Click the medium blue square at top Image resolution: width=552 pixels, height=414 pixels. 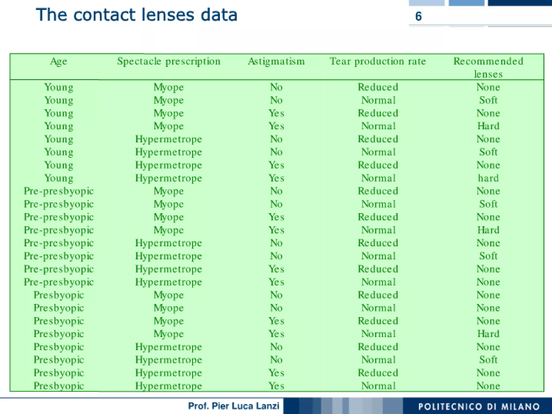(x=466, y=3)
